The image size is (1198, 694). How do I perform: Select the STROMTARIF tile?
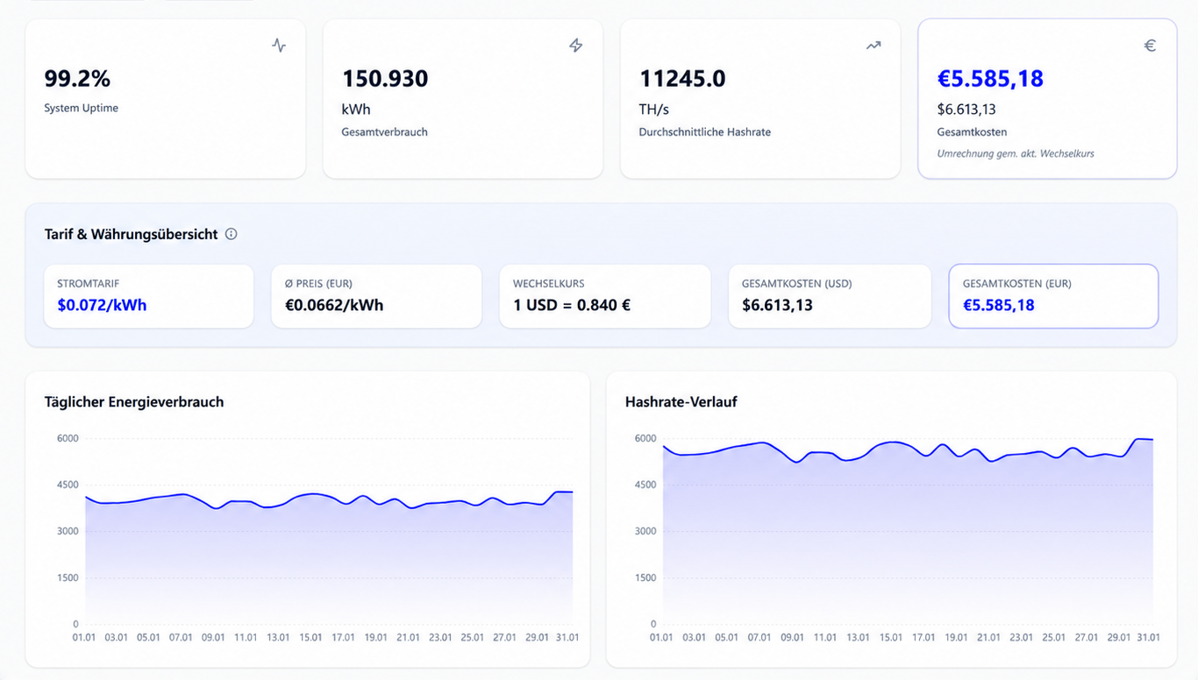pyautogui.click(x=149, y=296)
